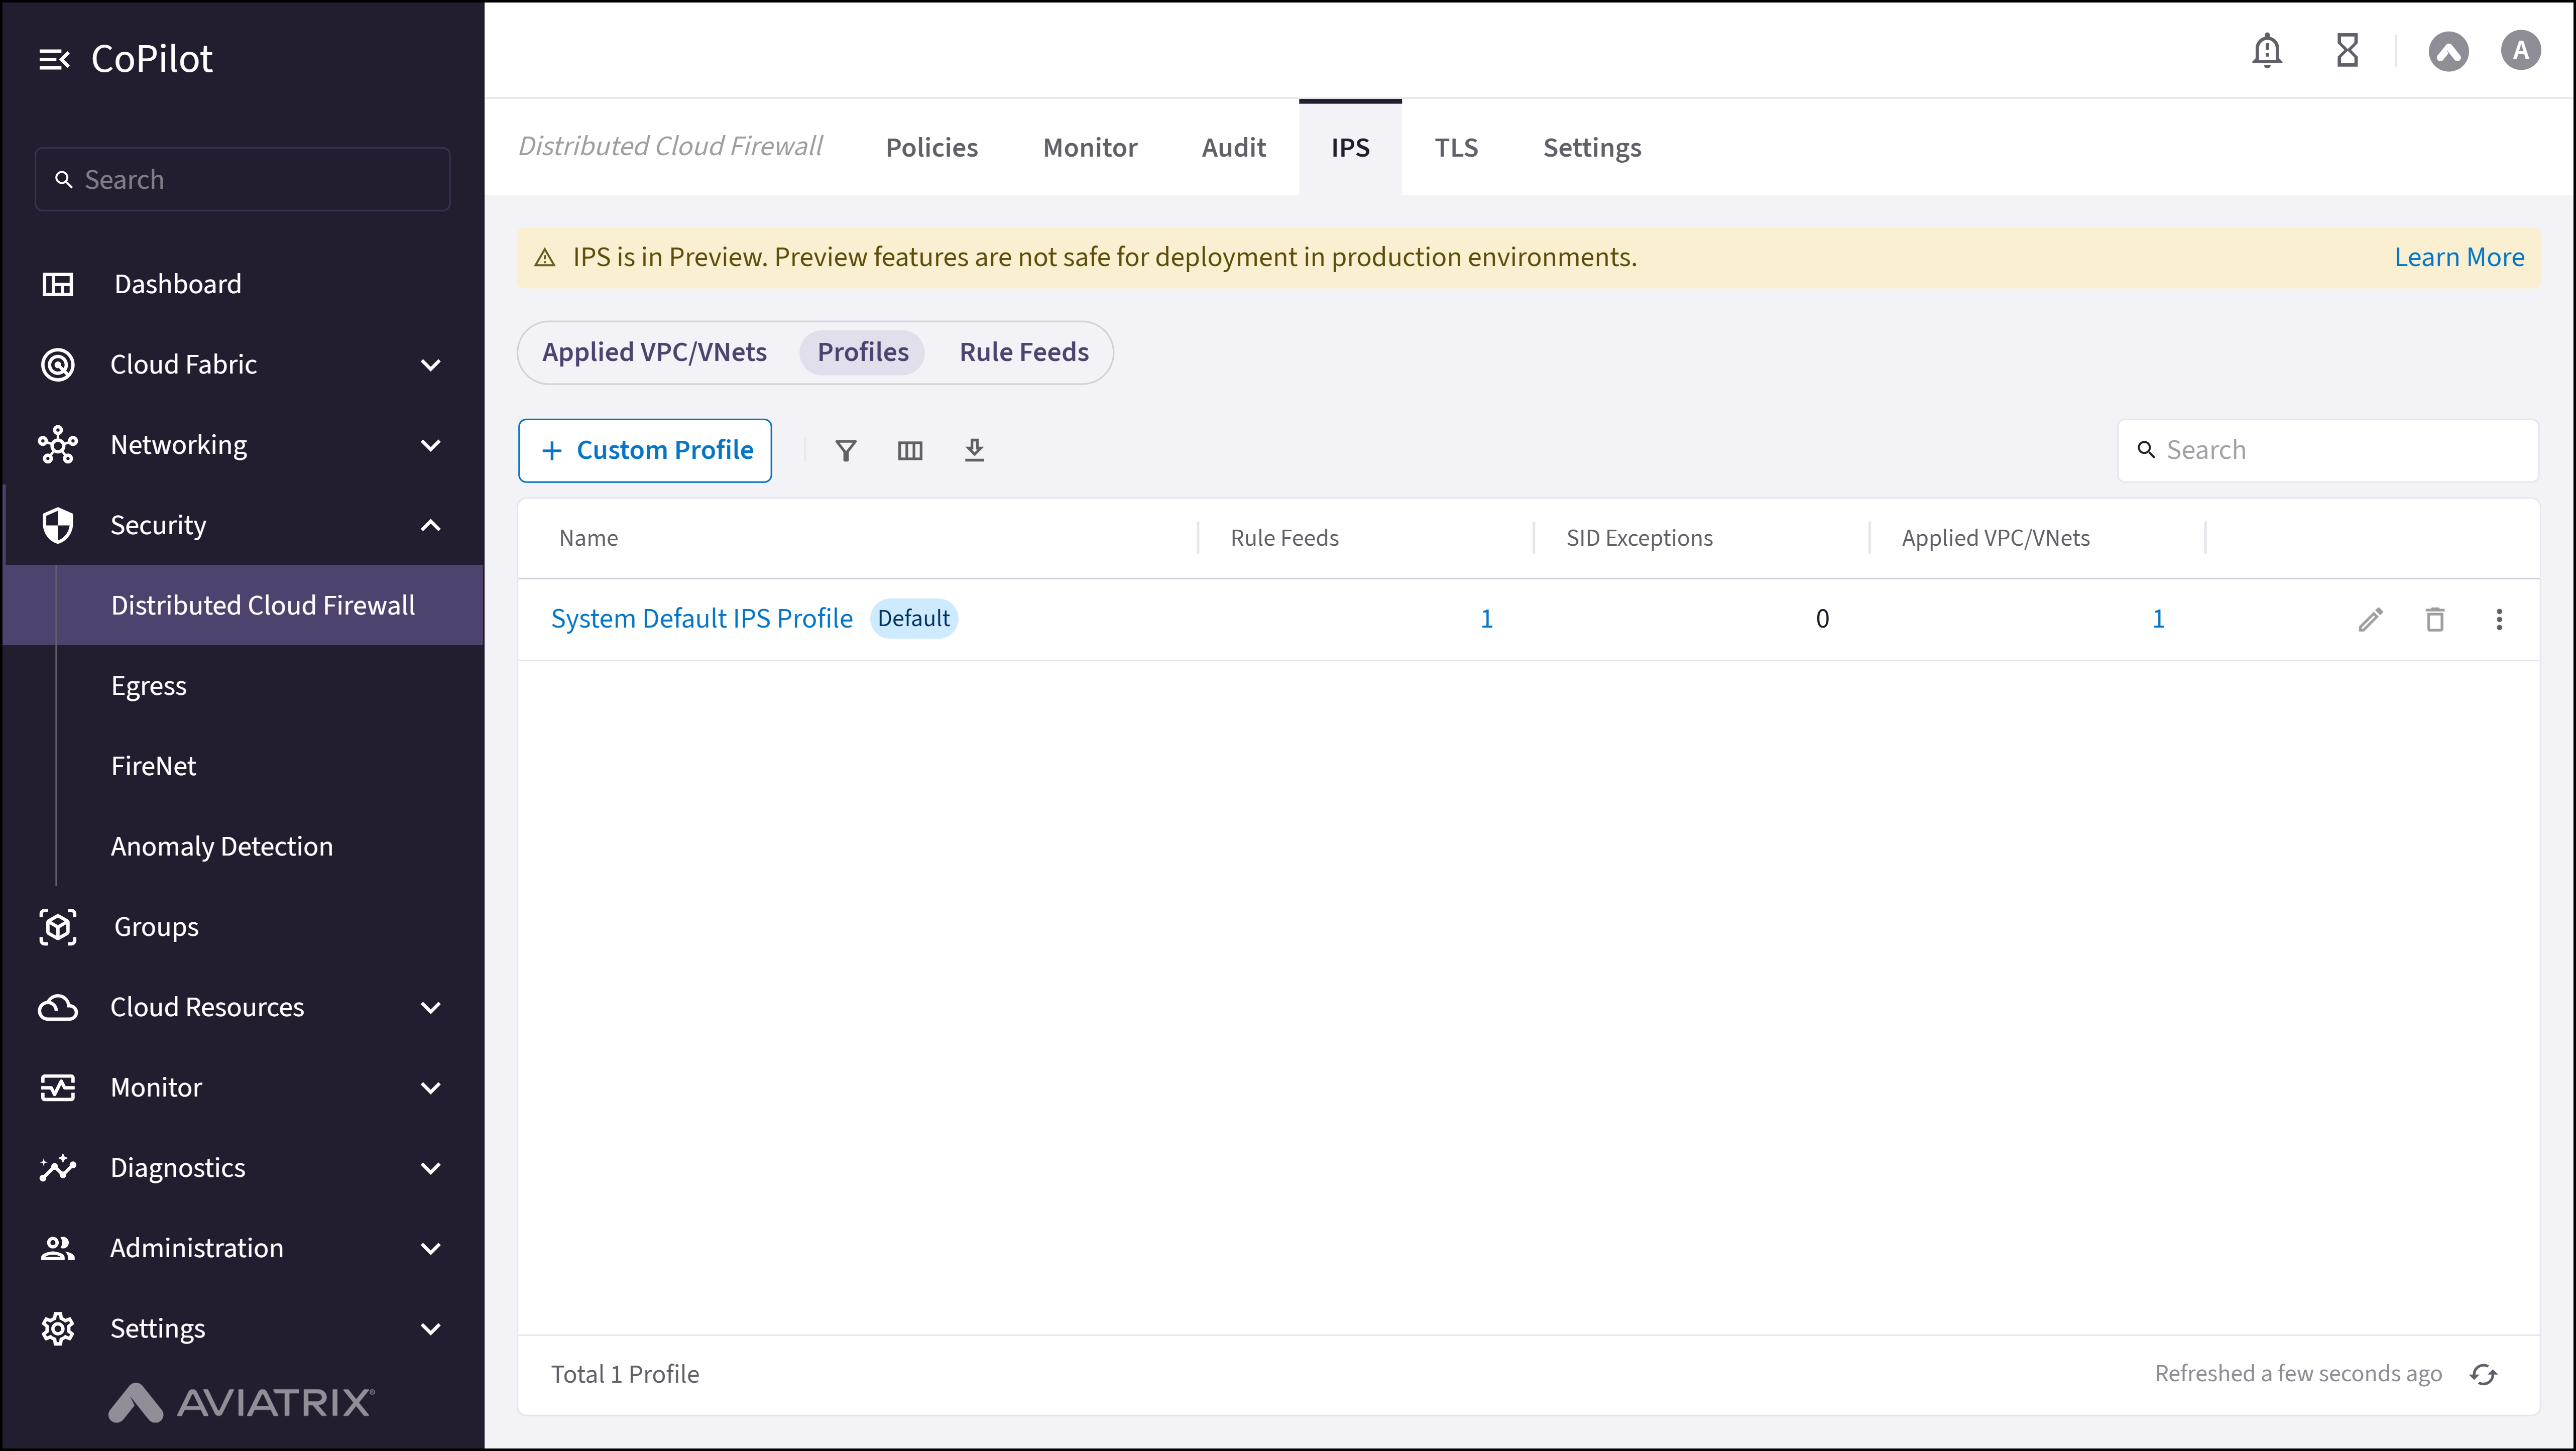Click the SID Exceptions column header
The width and height of the screenshot is (2576, 1451).
1639,538
